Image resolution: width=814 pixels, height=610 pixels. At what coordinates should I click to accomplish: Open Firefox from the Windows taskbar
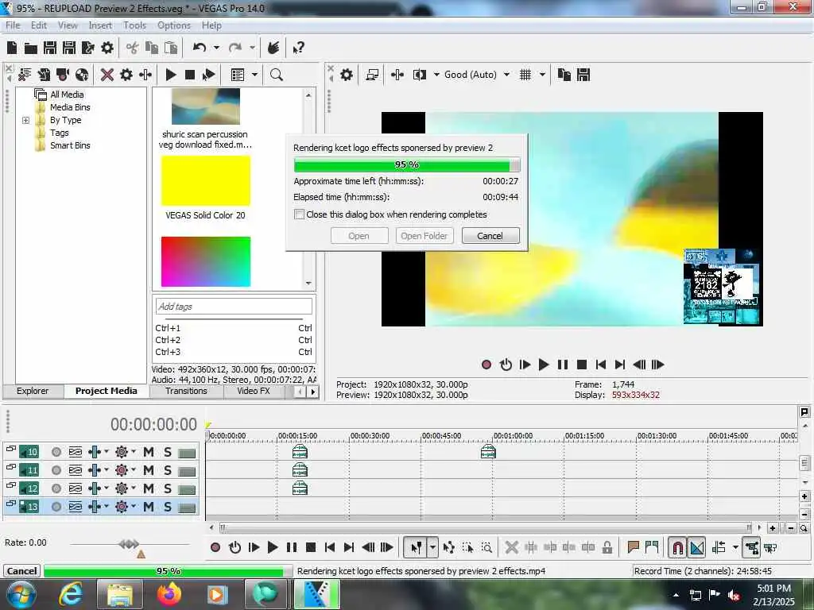pos(169,594)
